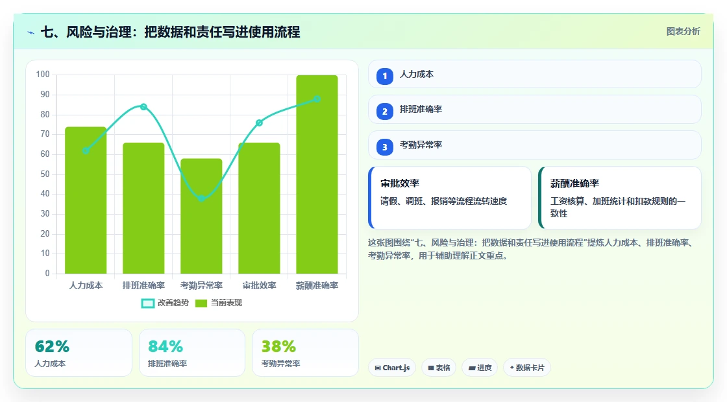Open the 薪酬准确率 card
This screenshot has width=727, height=402.
point(620,198)
